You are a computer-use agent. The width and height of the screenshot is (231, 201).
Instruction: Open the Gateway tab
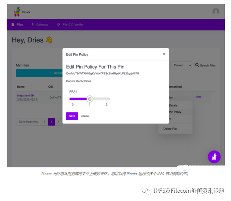[40, 25]
